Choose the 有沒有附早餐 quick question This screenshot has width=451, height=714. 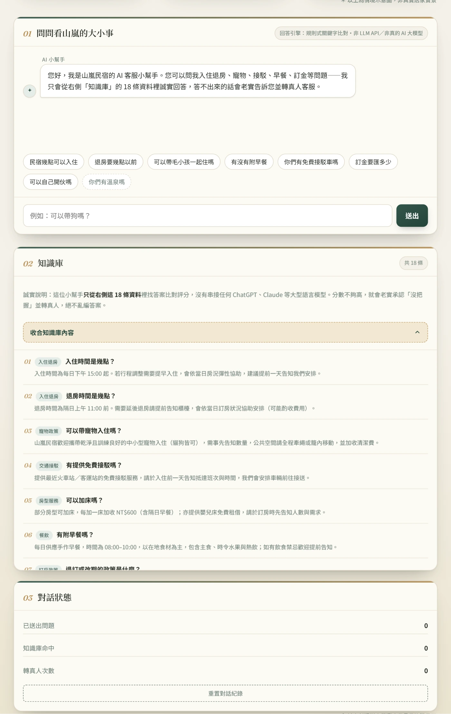pyautogui.click(x=249, y=162)
